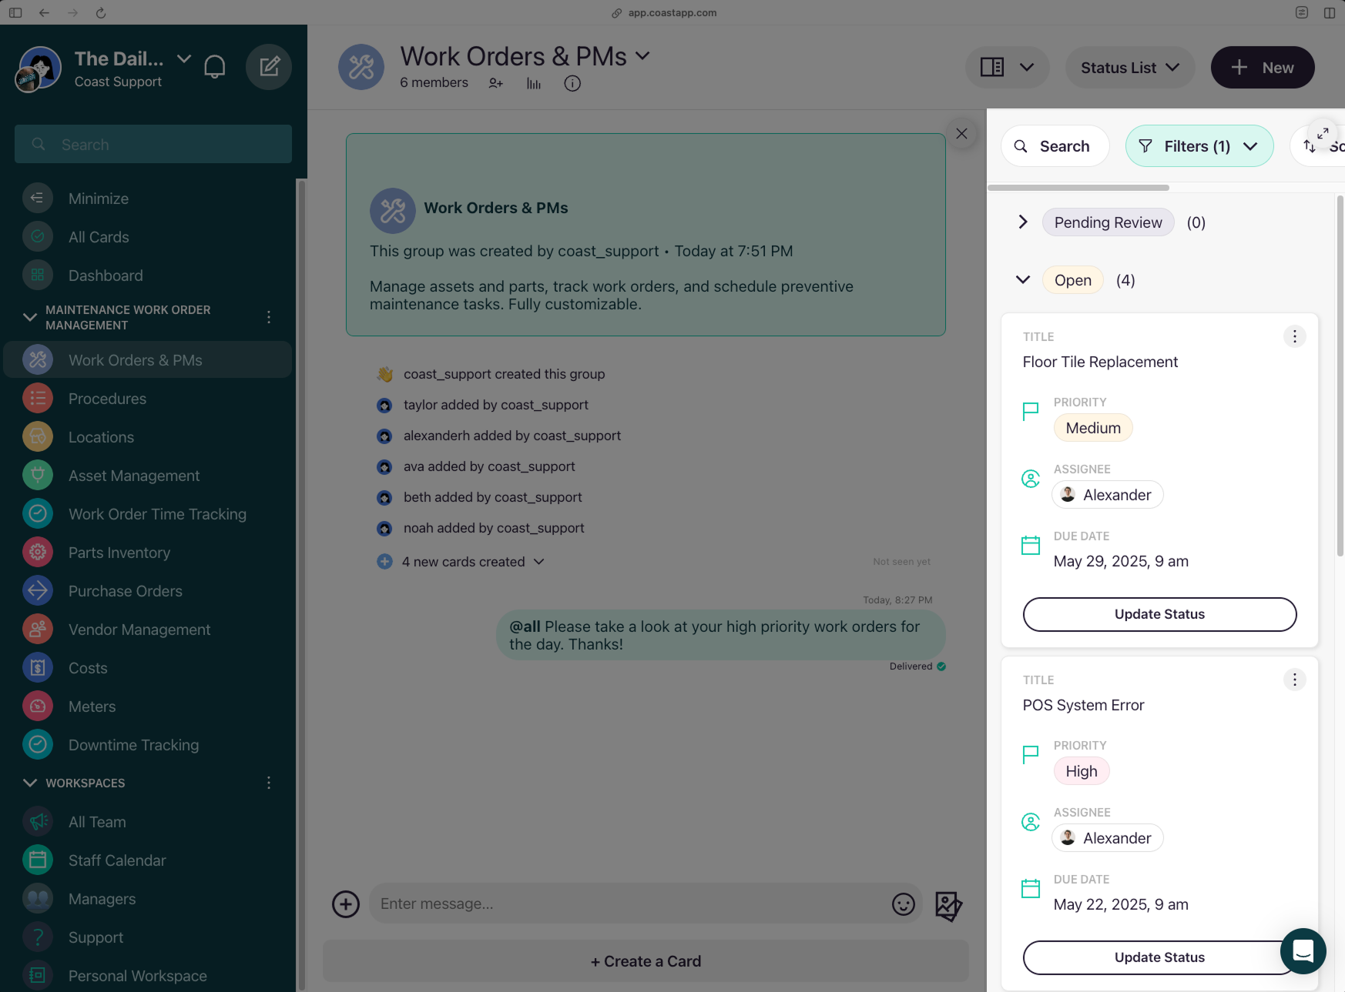
Task: Click the attachment plus icon beside message box
Action: (x=346, y=903)
